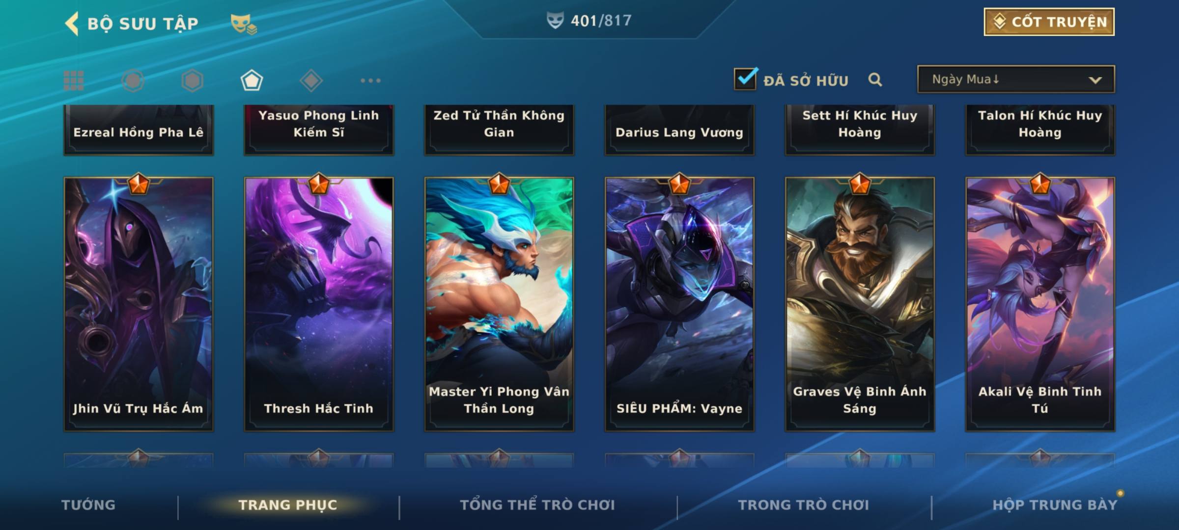Viewport: 1179px width, 530px height.
Task: Select the SIÊU PHẨM: Vayne skin card
Action: 679,304
